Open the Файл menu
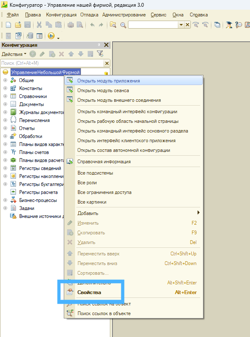 pos(13,15)
